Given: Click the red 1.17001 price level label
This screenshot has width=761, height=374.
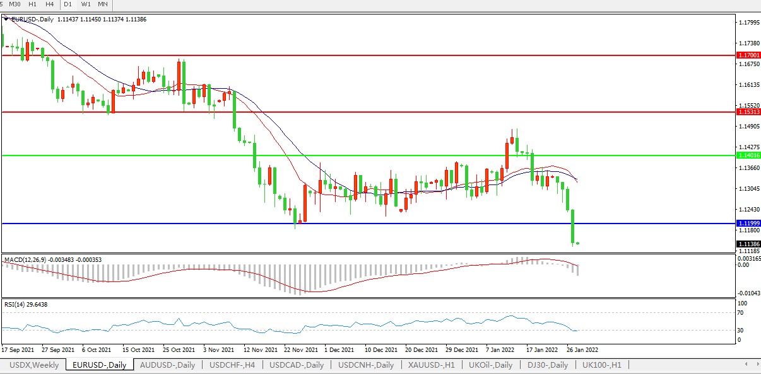Looking at the screenshot, I should (748, 55).
